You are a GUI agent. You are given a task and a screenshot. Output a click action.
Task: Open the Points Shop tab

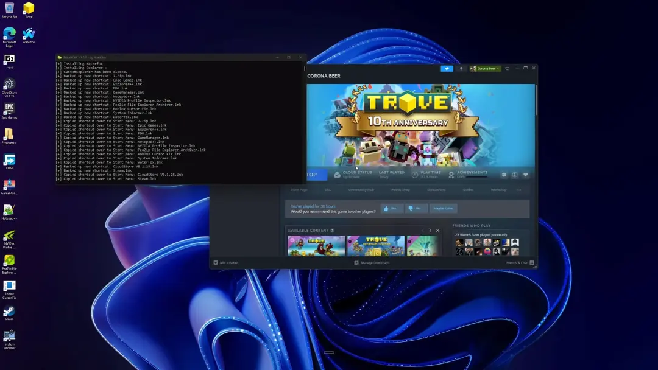point(400,190)
